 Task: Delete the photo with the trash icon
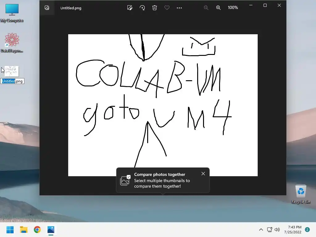pyautogui.click(x=155, y=8)
